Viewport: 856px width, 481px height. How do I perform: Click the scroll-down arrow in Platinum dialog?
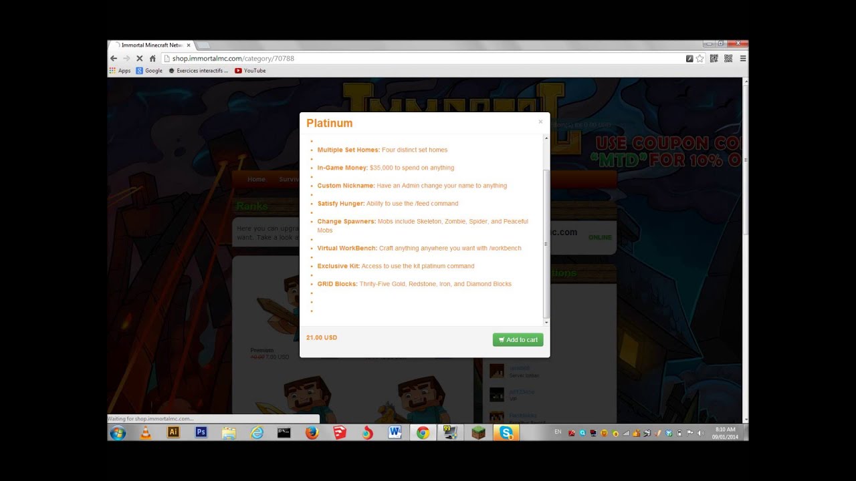[x=546, y=323]
